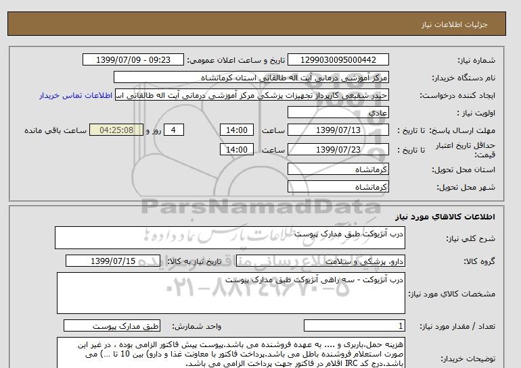This screenshot has width=521, height=368.
Task: Click the remaining days field showing 4
Action: click(x=173, y=130)
